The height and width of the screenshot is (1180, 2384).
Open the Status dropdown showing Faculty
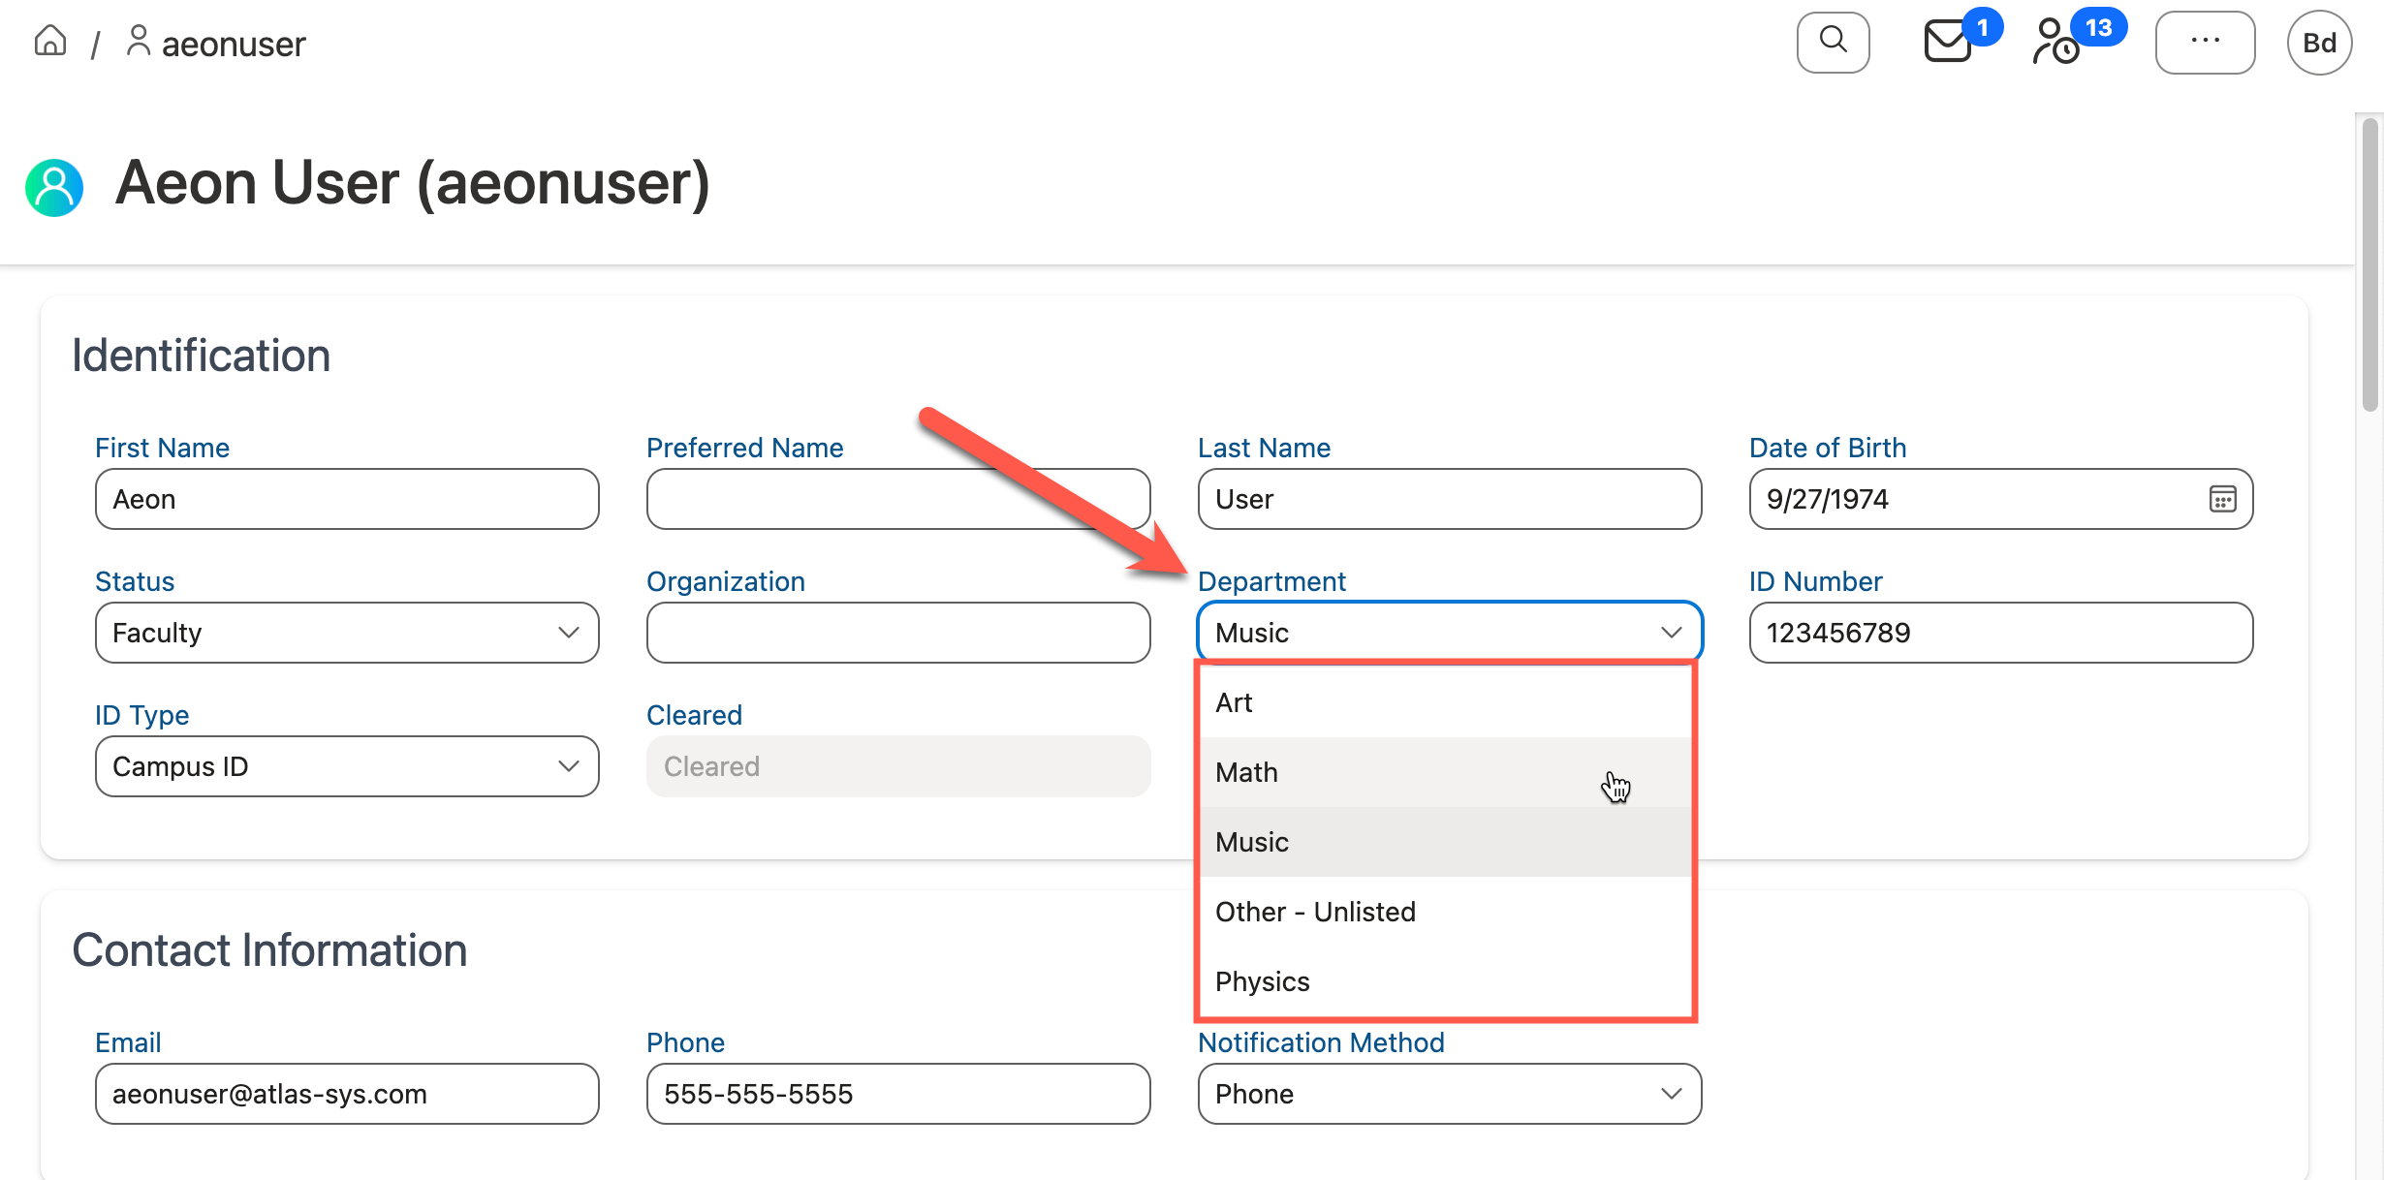click(x=346, y=633)
